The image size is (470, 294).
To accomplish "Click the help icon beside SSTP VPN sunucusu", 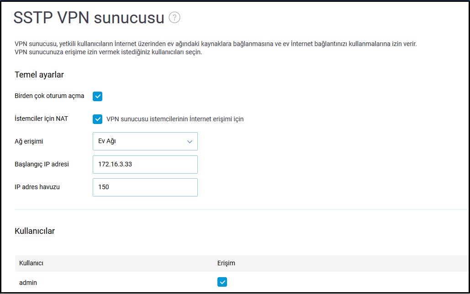I will [x=174, y=18].
